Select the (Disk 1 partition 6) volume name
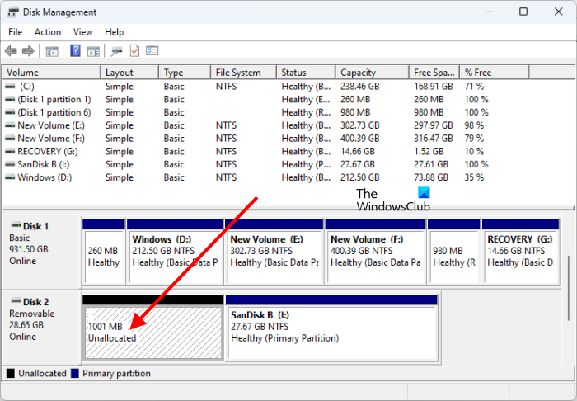Viewport: 577px width, 401px height. pos(54,112)
